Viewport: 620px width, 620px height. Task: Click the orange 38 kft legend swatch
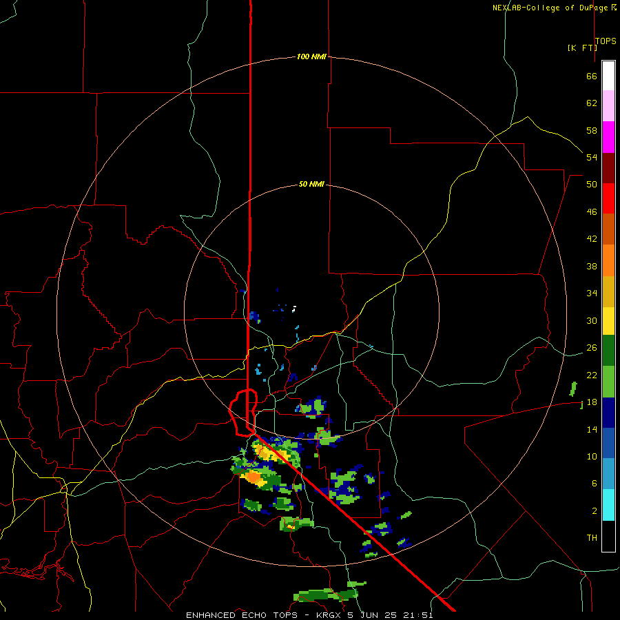[608, 260]
